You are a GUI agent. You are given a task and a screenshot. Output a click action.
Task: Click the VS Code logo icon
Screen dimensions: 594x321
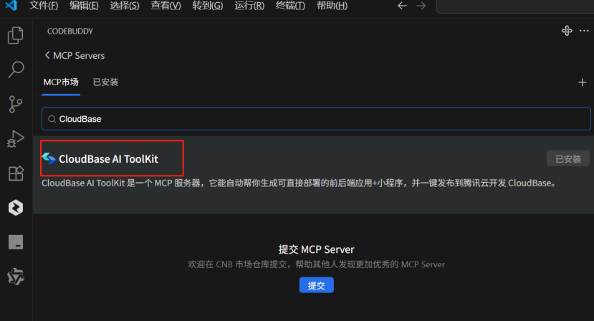(11, 5)
